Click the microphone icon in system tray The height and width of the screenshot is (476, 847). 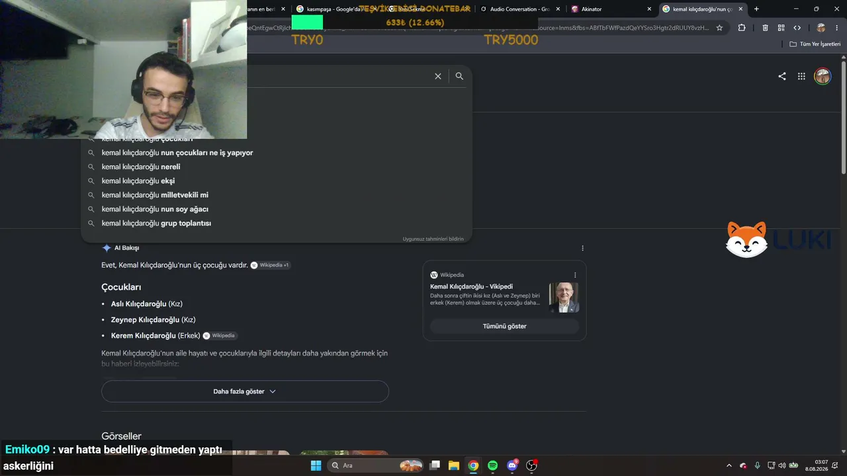(757, 465)
